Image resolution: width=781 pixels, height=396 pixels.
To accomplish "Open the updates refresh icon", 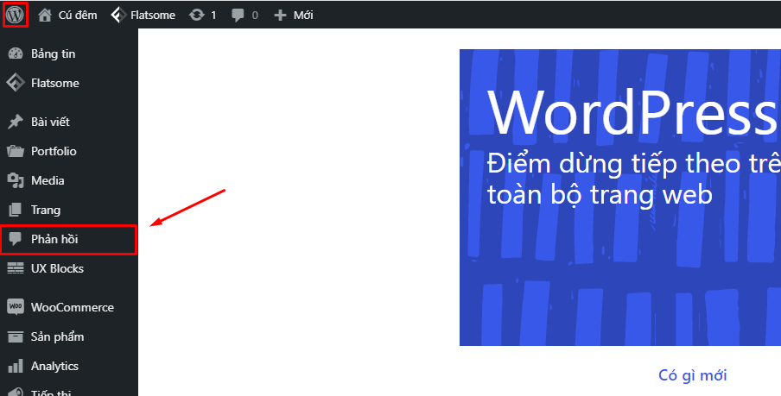I will pos(196,16).
